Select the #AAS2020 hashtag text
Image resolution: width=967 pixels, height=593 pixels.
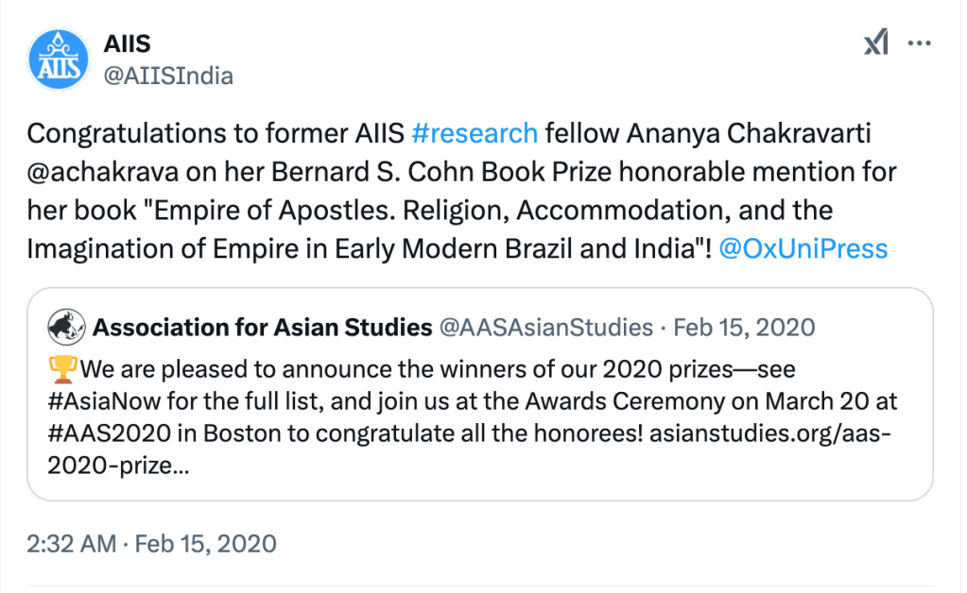click(x=102, y=432)
